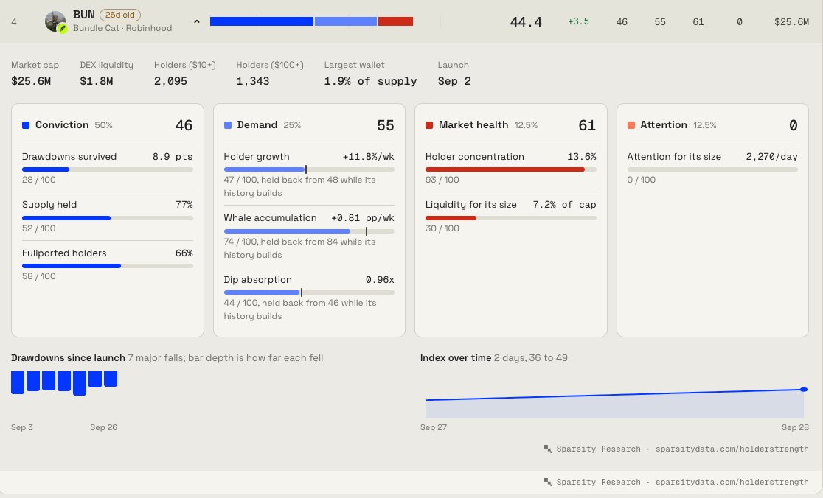Click the Supply held progress bar
823x498 pixels.
click(x=108, y=218)
